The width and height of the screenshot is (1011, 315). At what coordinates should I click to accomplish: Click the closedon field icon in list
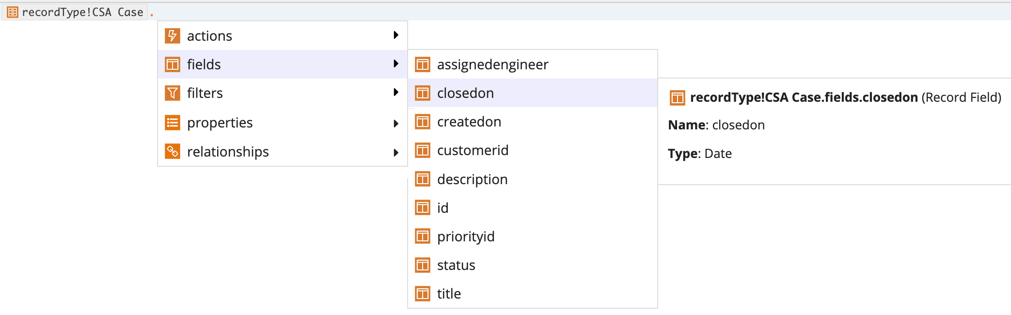click(423, 93)
